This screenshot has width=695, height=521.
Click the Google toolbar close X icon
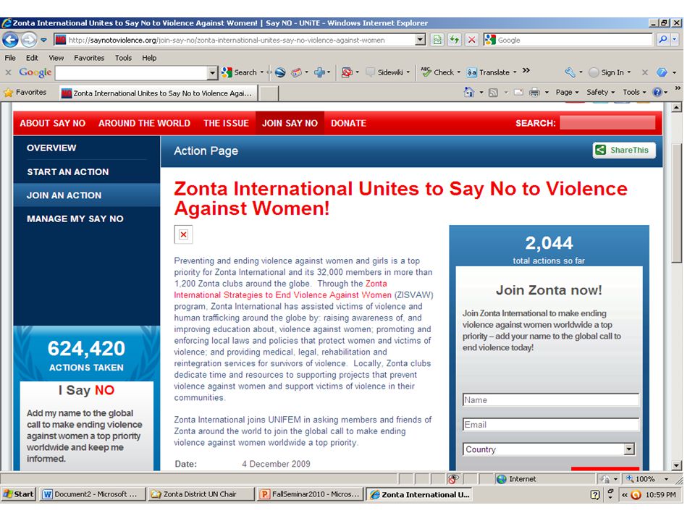coord(8,72)
